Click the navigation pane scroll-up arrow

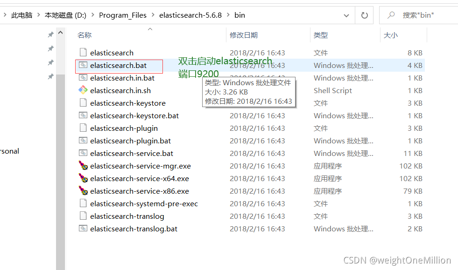point(61,33)
